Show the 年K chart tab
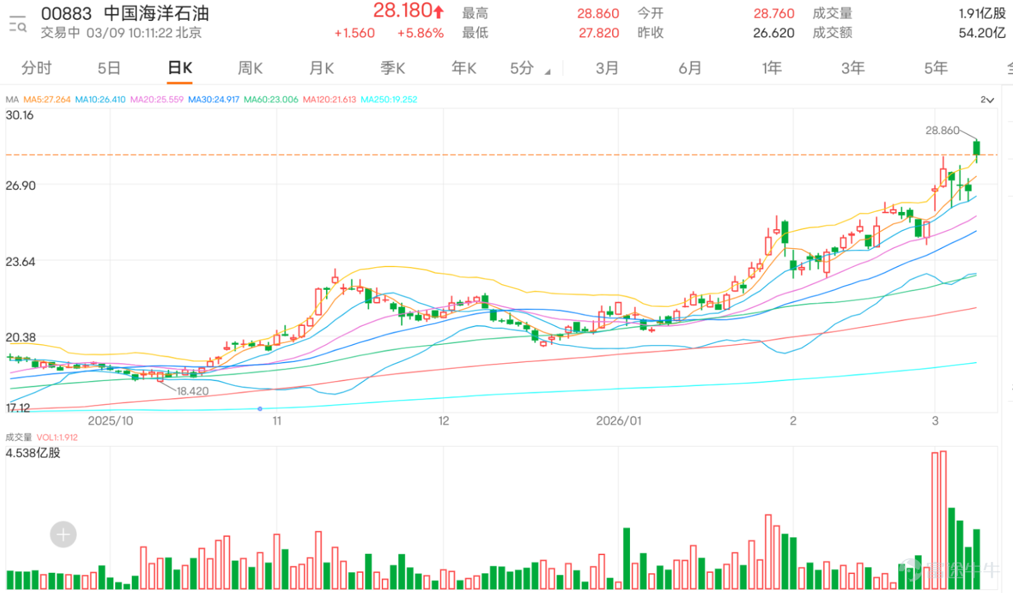The height and width of the screenshot is (593, 1013). click(464, 68)
